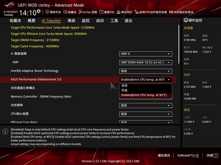Click the 11.904 V +12V reading
The image size is (221, 165).
click(189, 122)
